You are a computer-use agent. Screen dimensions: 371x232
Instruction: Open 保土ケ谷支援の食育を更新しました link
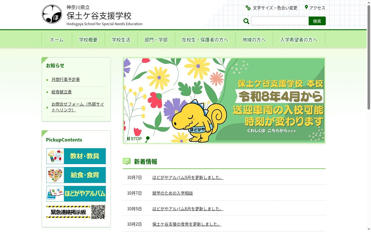coord(187,224)
